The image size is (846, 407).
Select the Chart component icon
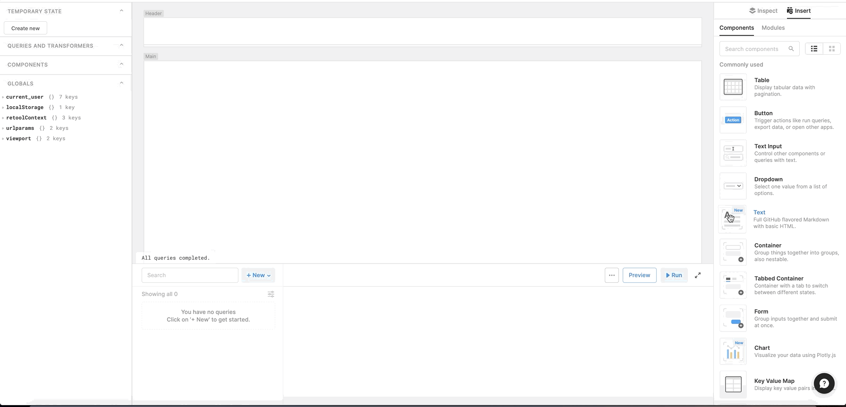(x=733, y=351)
